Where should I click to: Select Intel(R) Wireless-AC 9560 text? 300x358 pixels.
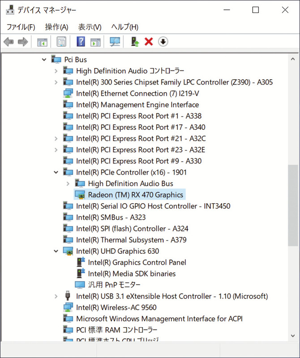click(x=116, y=307)
